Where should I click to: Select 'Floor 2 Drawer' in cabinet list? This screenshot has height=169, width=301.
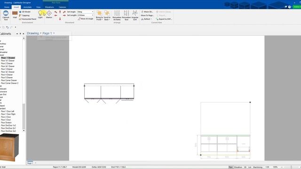7,63
